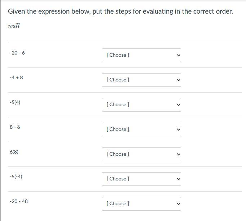Open the Choose dropdown for 8 - 6
The width and height of the screenshot is (246, 221).
pyautogui.click(x=141, y=130)
